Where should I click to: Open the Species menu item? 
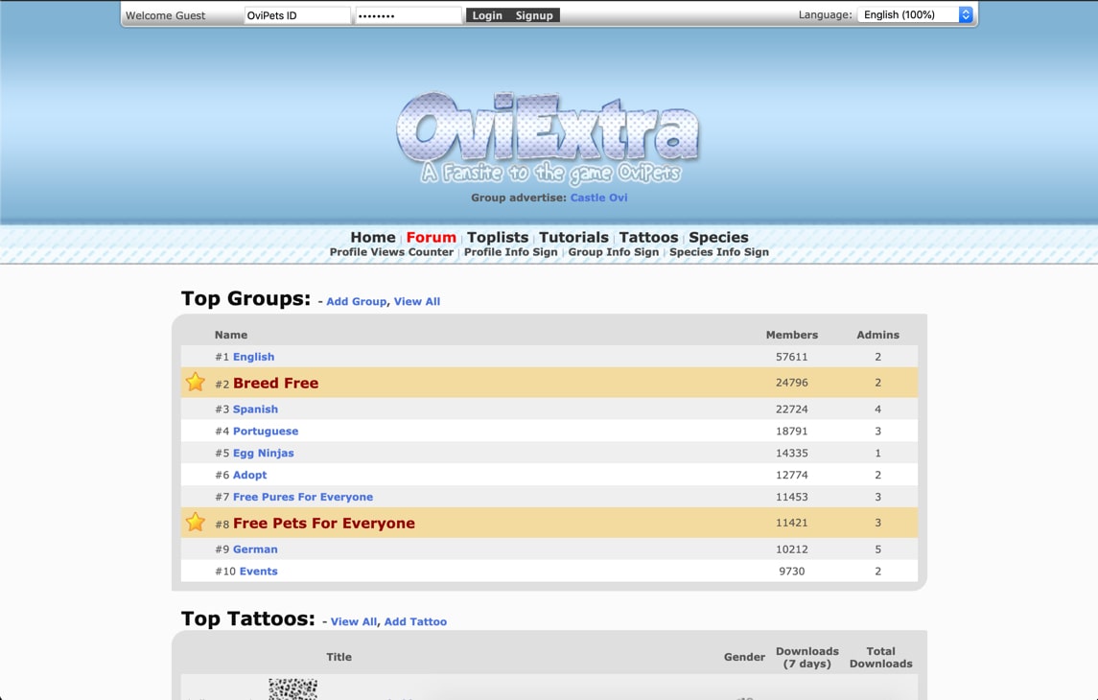tap(718, 237)
